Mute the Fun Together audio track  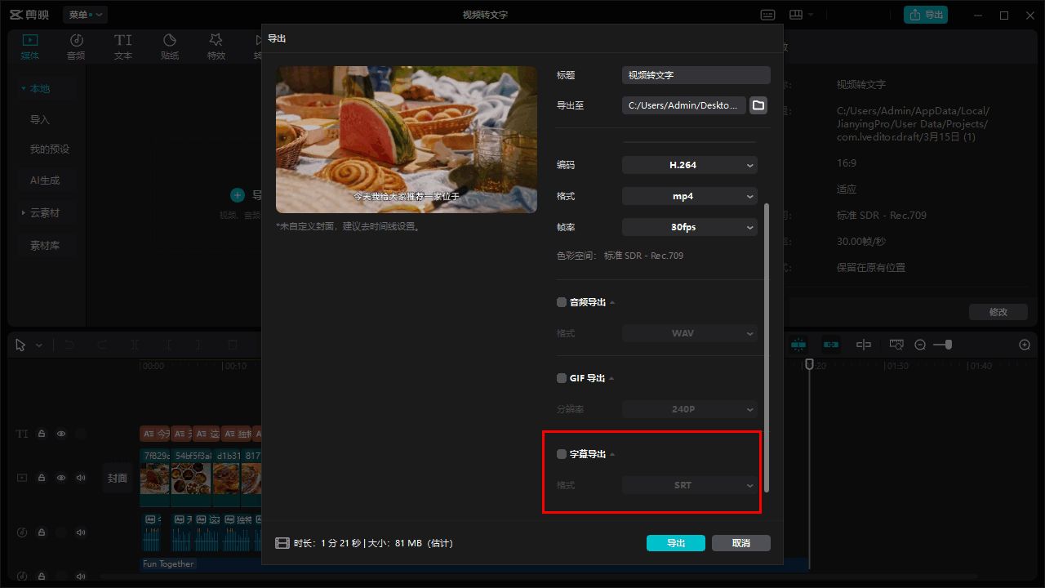click(81, 576)
